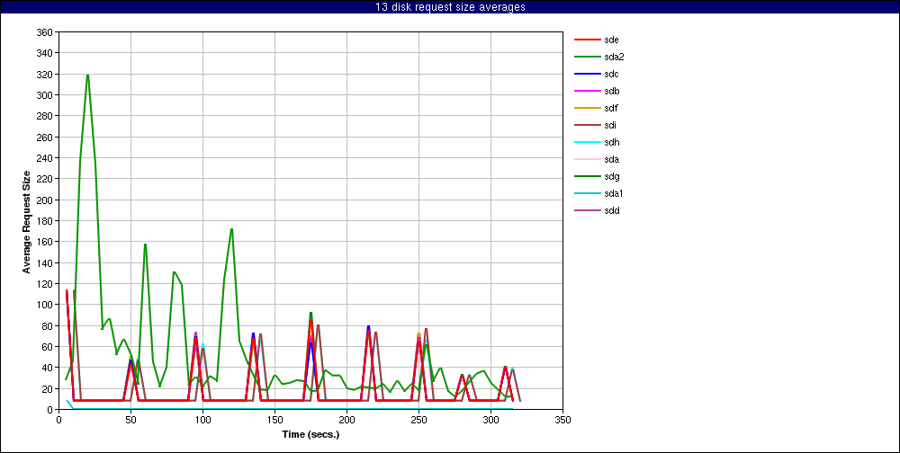Image resolution: width=900 pixels, height=453 pixels.
Task: Click the teal sda1 legend color line
Action: pos(587,194)
